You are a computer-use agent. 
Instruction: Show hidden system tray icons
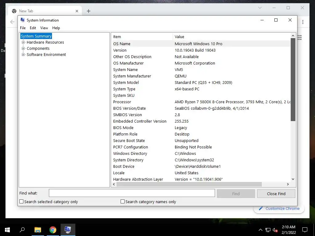tap(260, 230)
